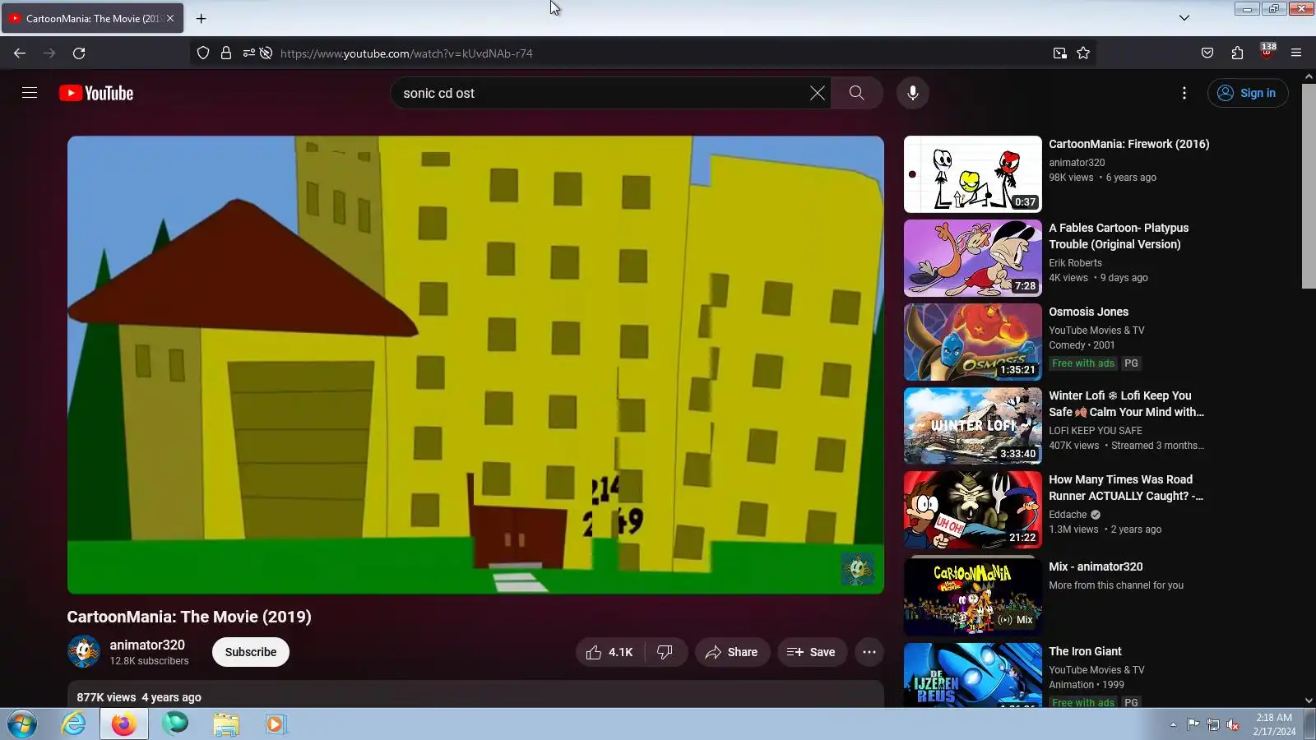Click the 877K views description line
Screen dimensions: 1316x740
(x=139, y=697)
